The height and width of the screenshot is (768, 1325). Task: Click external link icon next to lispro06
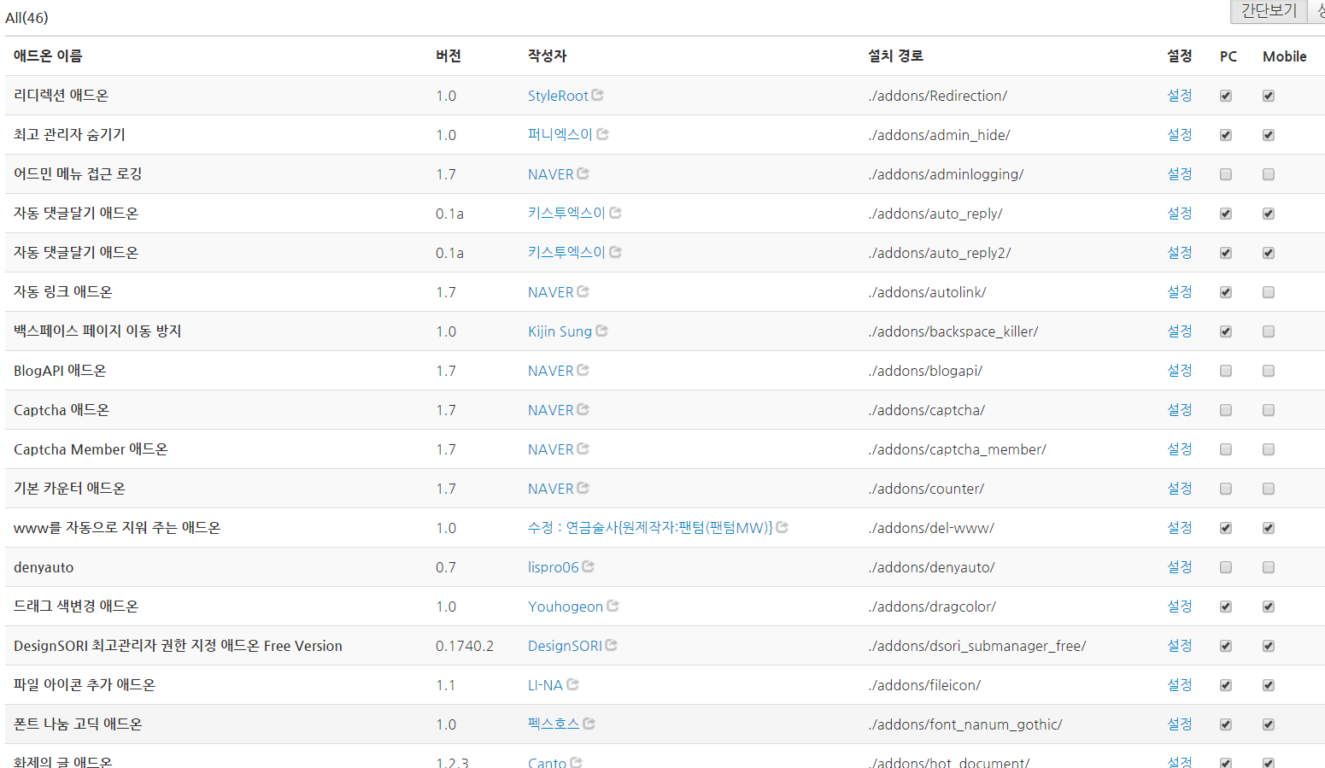click(x=588, y=566)
